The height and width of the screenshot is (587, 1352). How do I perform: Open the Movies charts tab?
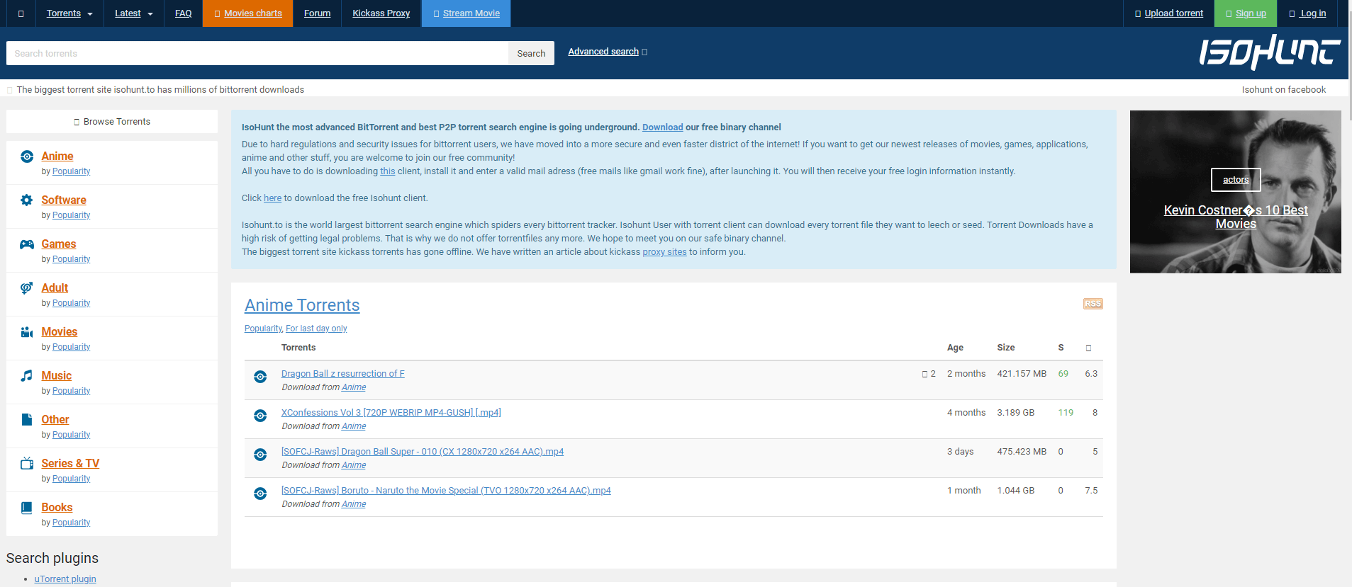247,13
